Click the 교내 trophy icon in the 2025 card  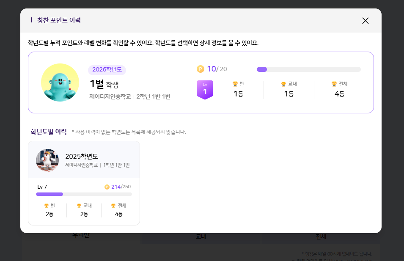click(79, 206)
